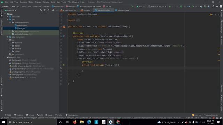The image size is (223, 125).
Task: Open the Event Log button
Action: point(197,115)
